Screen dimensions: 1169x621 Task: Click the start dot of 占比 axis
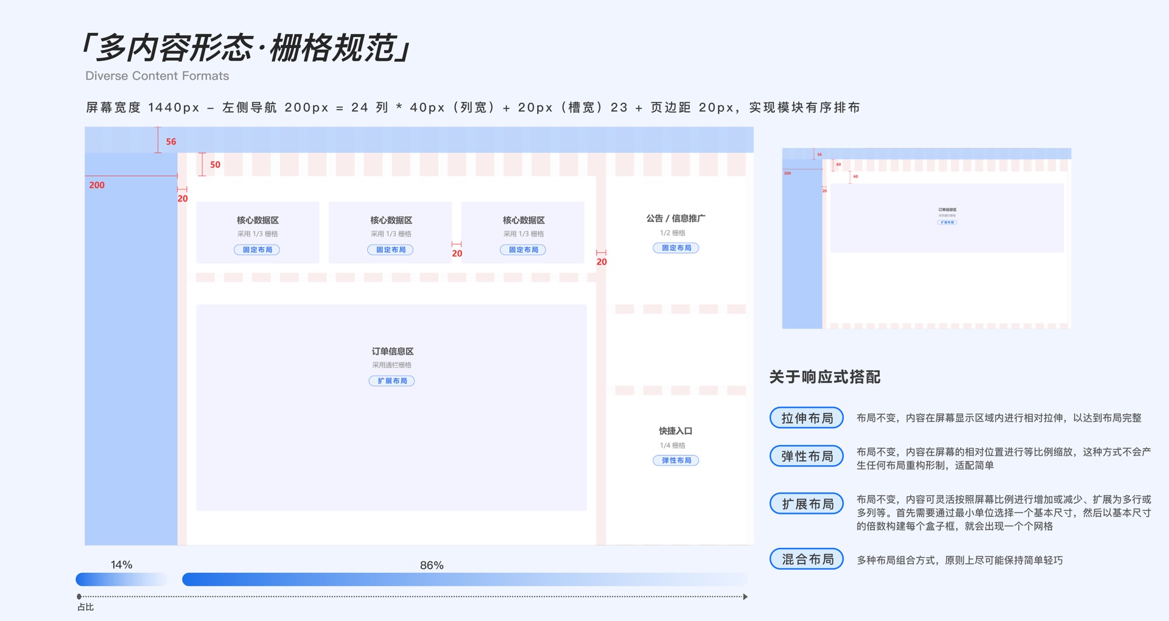pyautogui.click(x=79, y=597)
